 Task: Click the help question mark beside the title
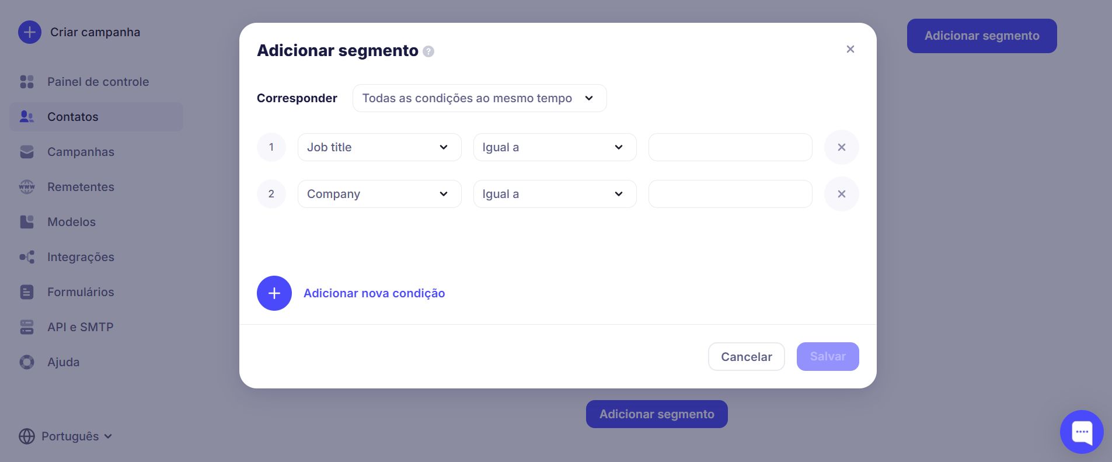428,51
